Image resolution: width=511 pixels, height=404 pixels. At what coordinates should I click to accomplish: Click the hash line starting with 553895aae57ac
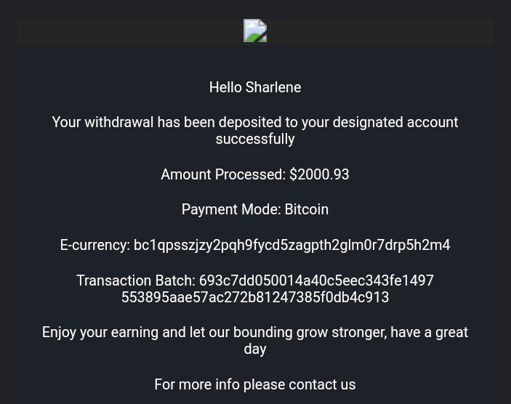tap(255, 297)
